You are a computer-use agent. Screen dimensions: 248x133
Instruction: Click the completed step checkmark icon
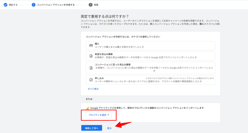point(5,5)
